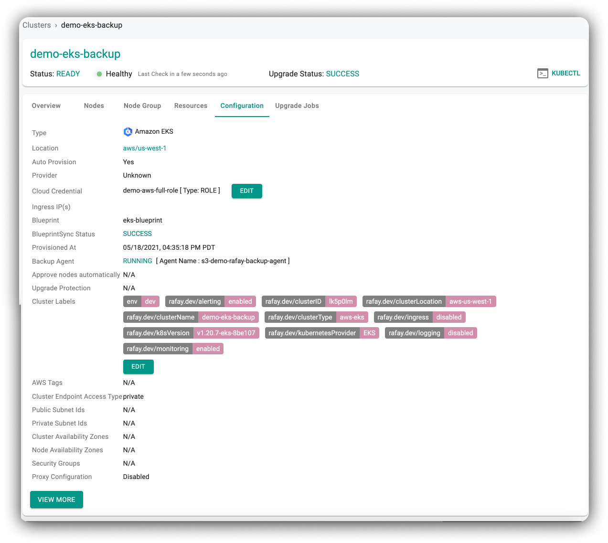Viewport: 608px width, 543px height.
Task: Click the Provisioned At timestamp
Action: [169, 247]
